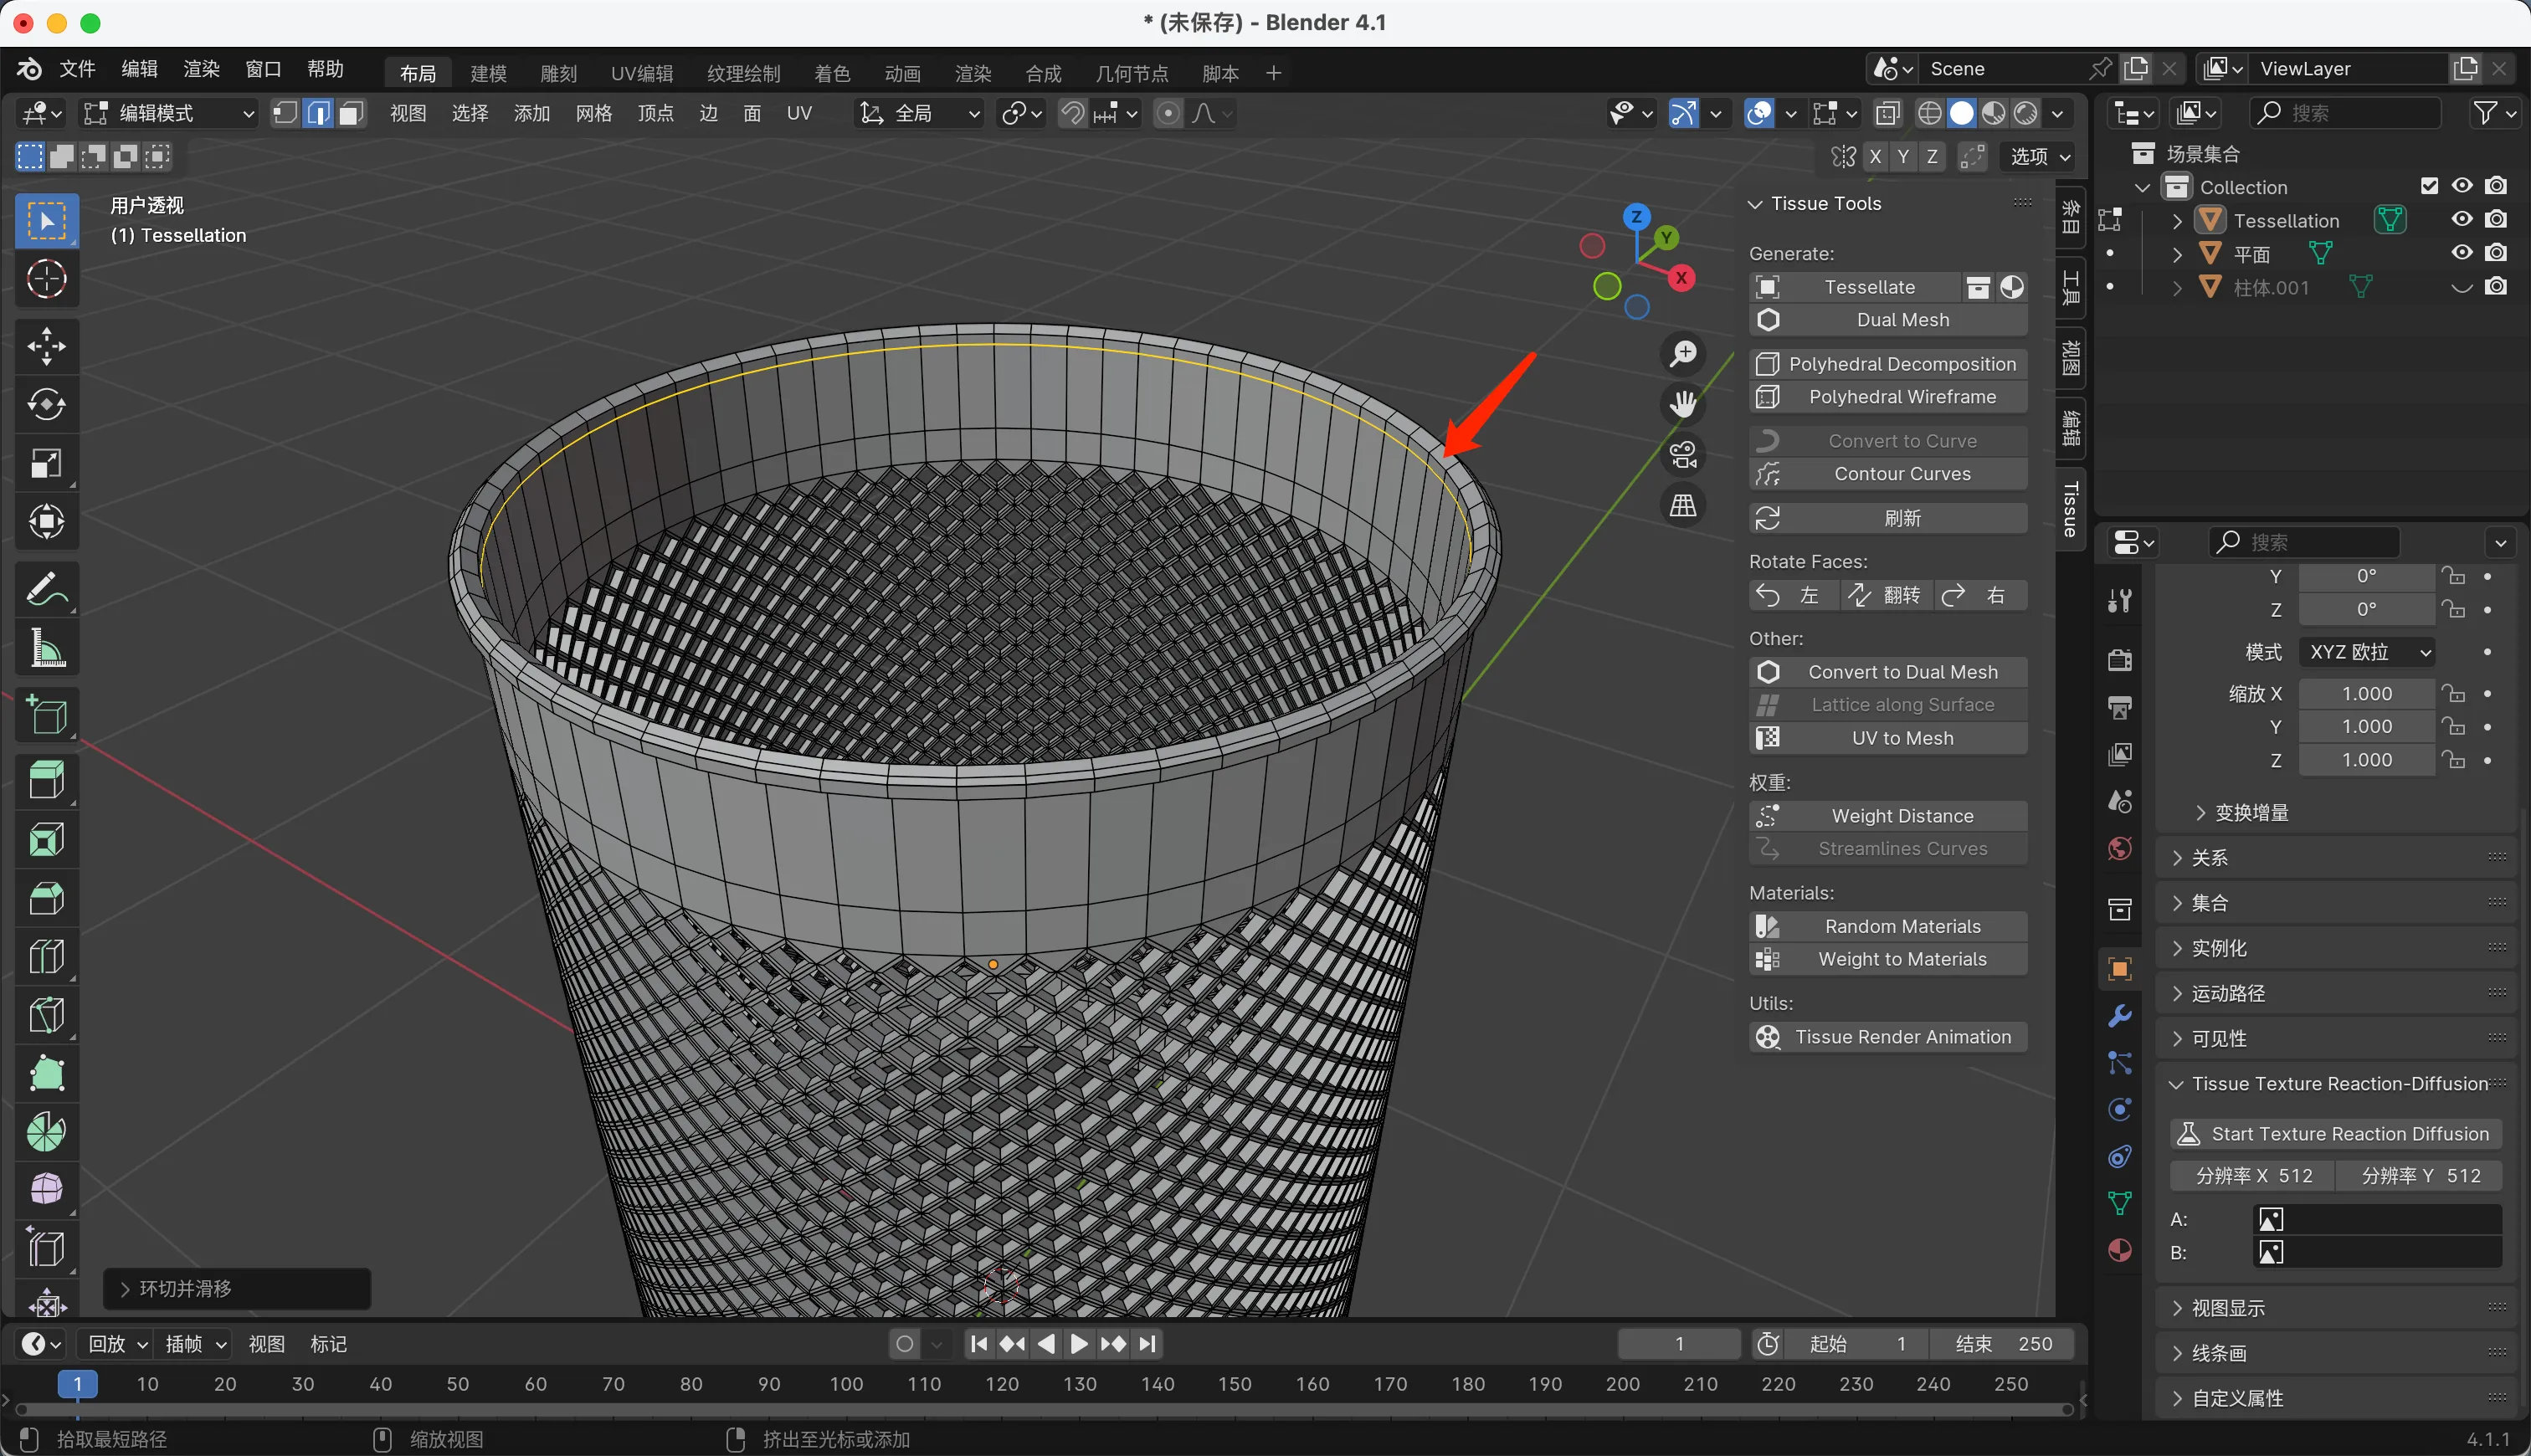Click the 缩放 X value field
2531x1456 pixels.
[2366, 694]
